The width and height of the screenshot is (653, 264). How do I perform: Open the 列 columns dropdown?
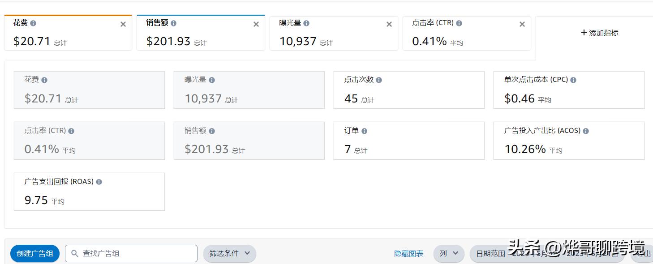[x=448, y=253]
